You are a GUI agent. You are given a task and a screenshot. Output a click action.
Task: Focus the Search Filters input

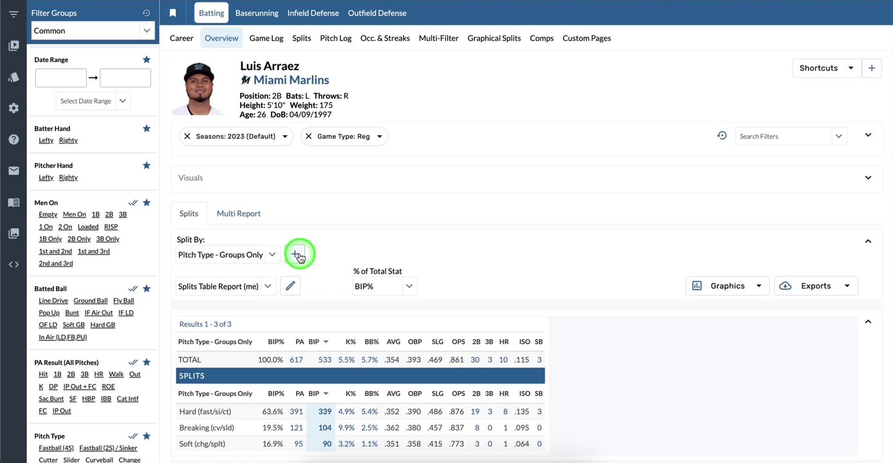(x=784, y=136)
